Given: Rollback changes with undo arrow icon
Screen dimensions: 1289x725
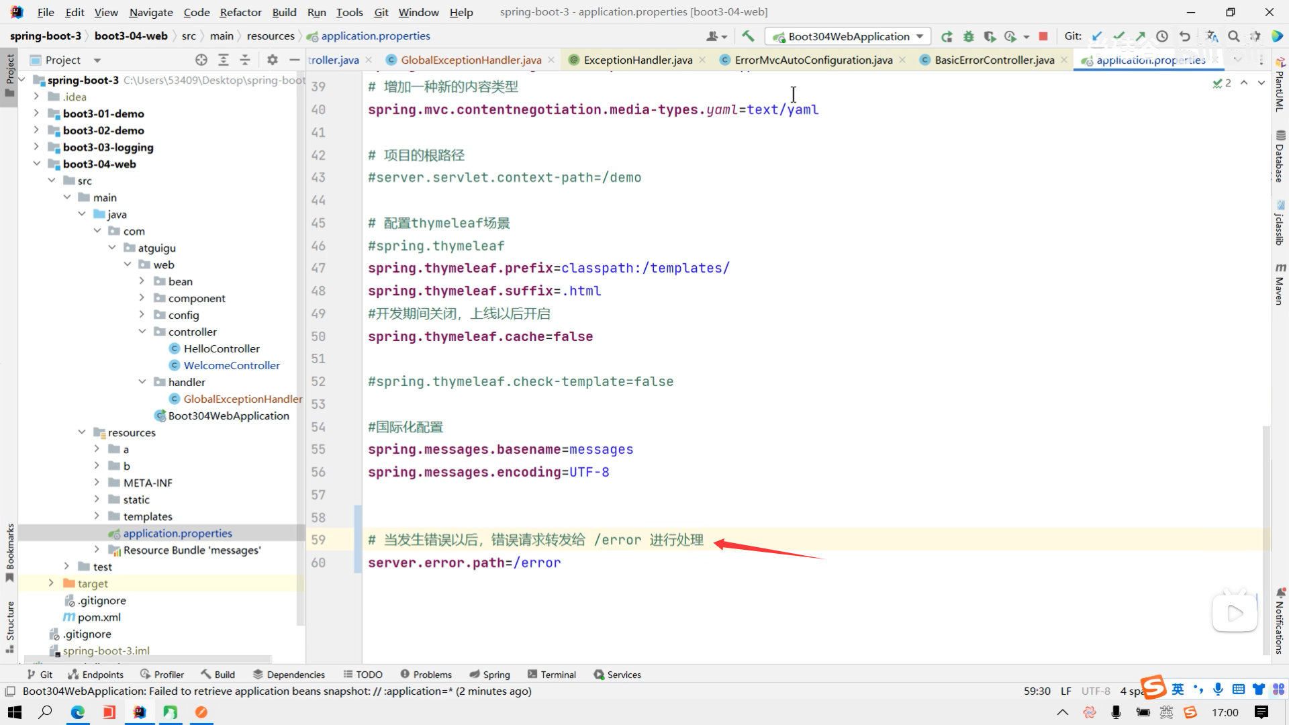Looking at the screenshot, I should click(x=1185, y=36).
